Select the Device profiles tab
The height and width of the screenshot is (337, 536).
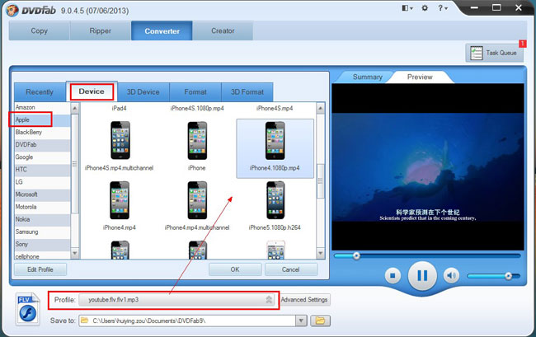coord(92,91)
